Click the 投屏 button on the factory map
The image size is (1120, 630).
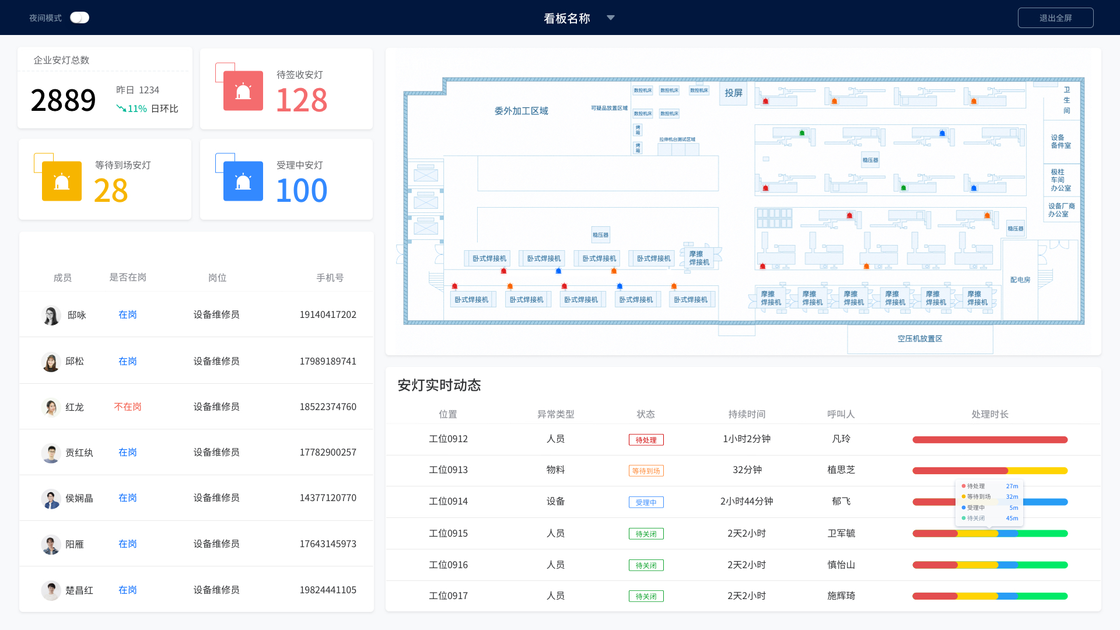click(733, 93)
